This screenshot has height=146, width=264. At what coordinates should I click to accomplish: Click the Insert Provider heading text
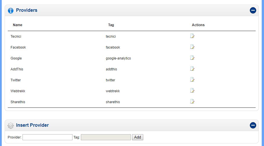tap(32, 125)
